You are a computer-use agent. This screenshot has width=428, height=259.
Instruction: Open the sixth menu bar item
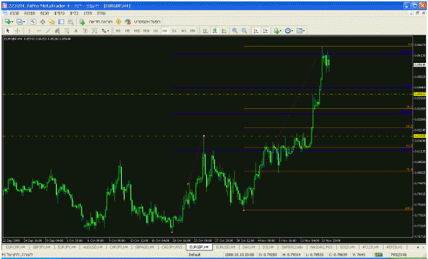coord(88,13)
